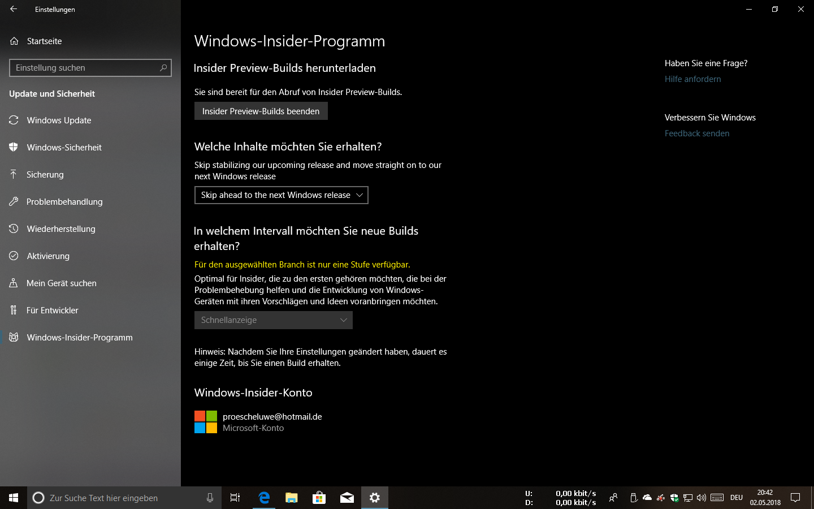The height and width of the screenshot is (509, 814).
Task: Click the Feedback senden link
Action: (697, 133)
